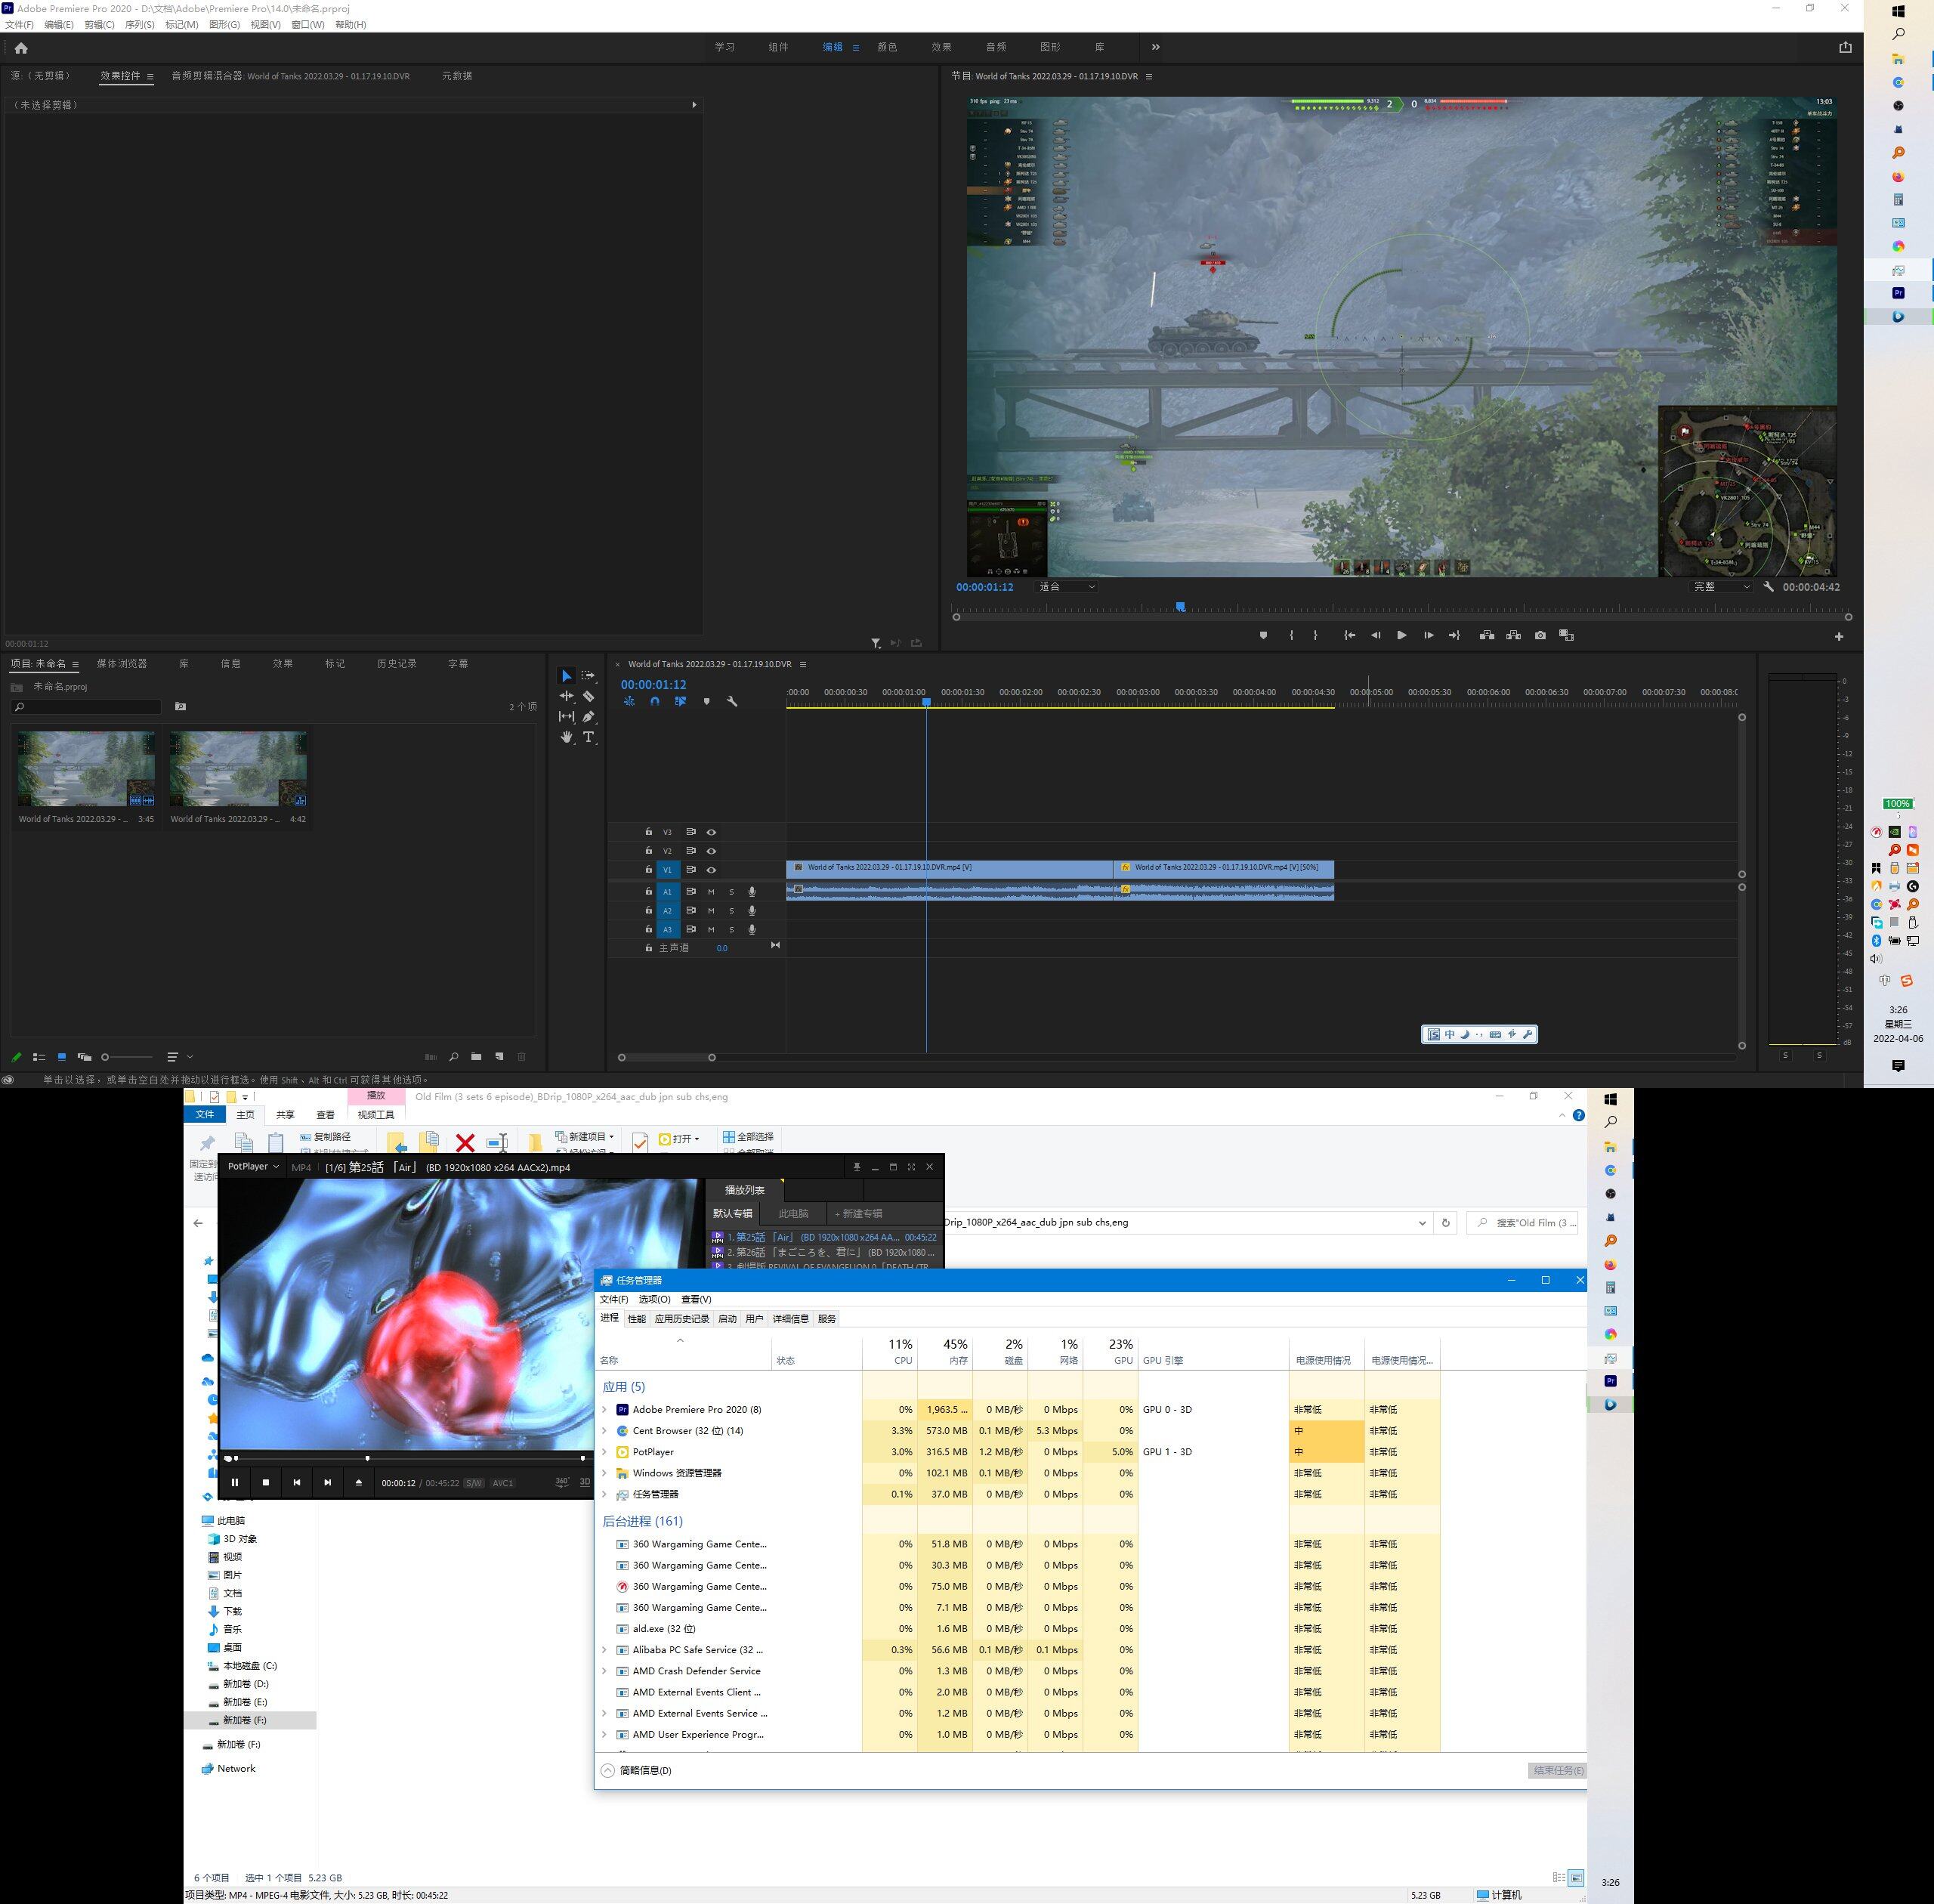
Task: Open program monitor button editor plus
Action: click(1838, 636)
